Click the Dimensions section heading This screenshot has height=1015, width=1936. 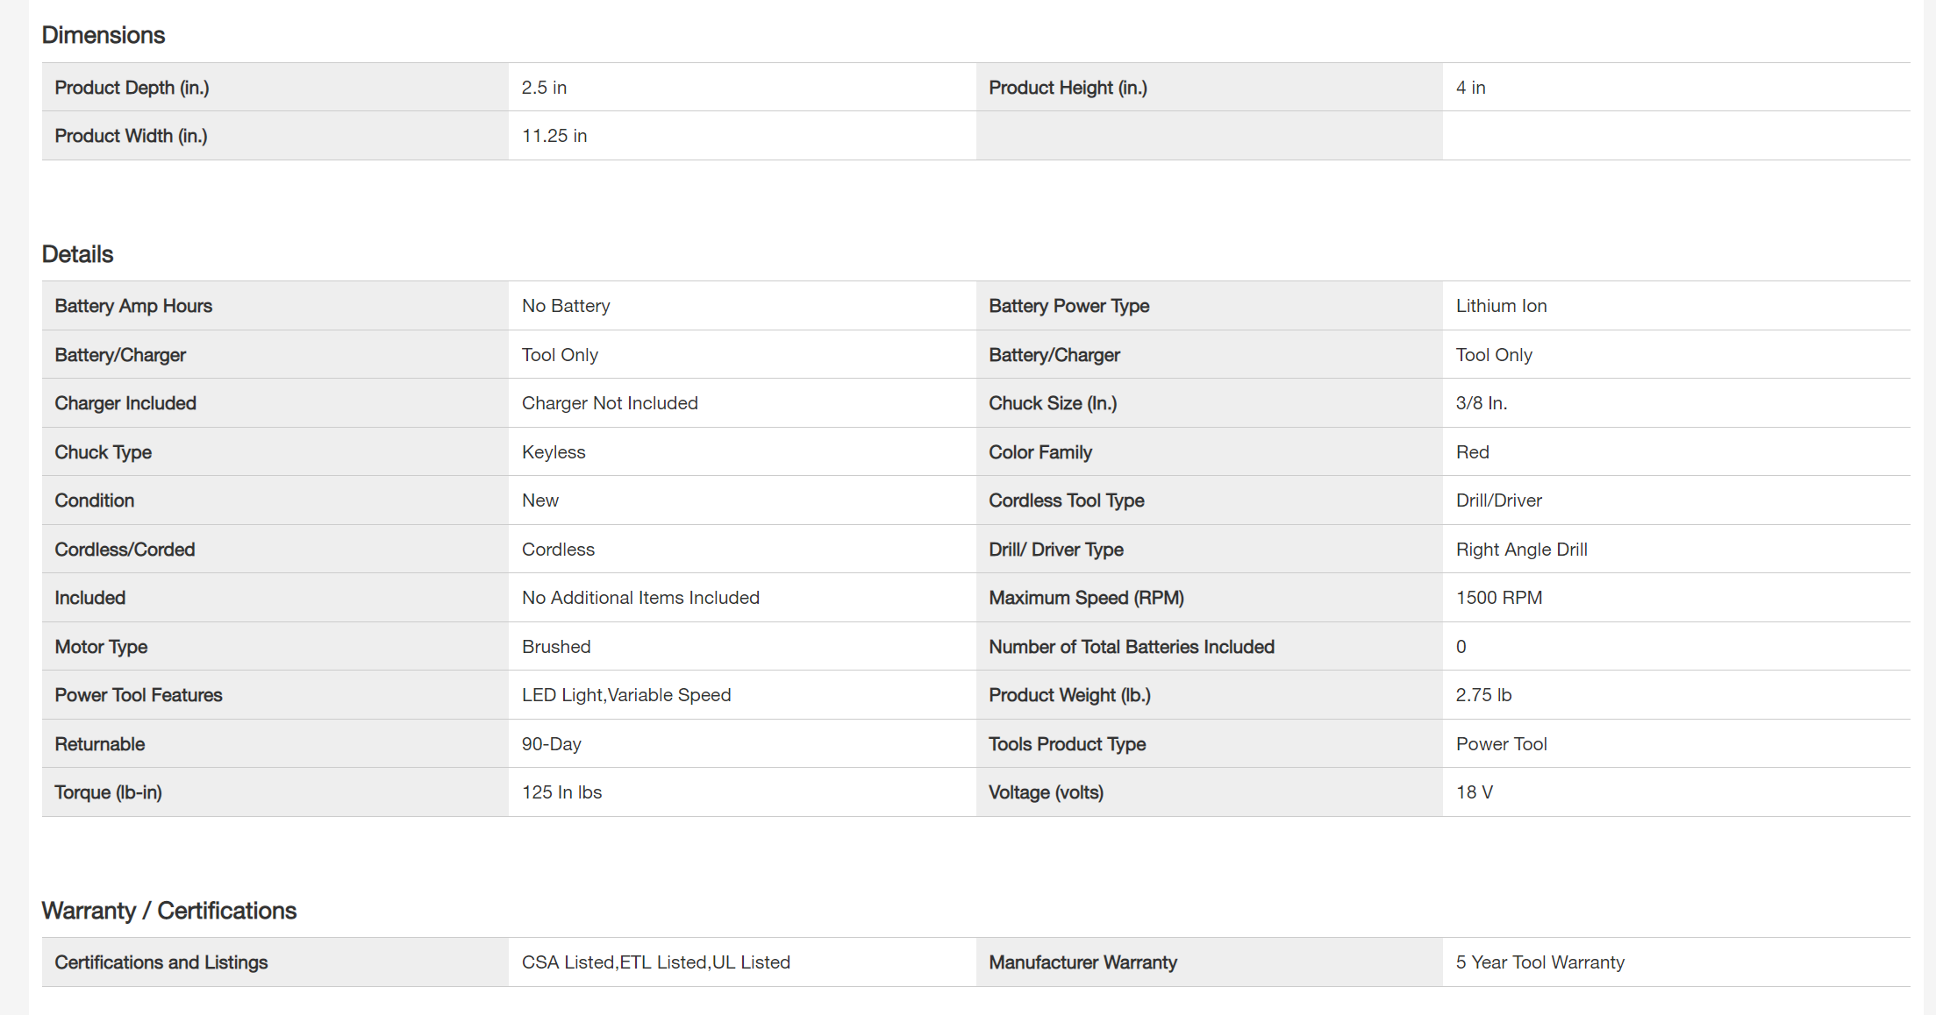104,35
